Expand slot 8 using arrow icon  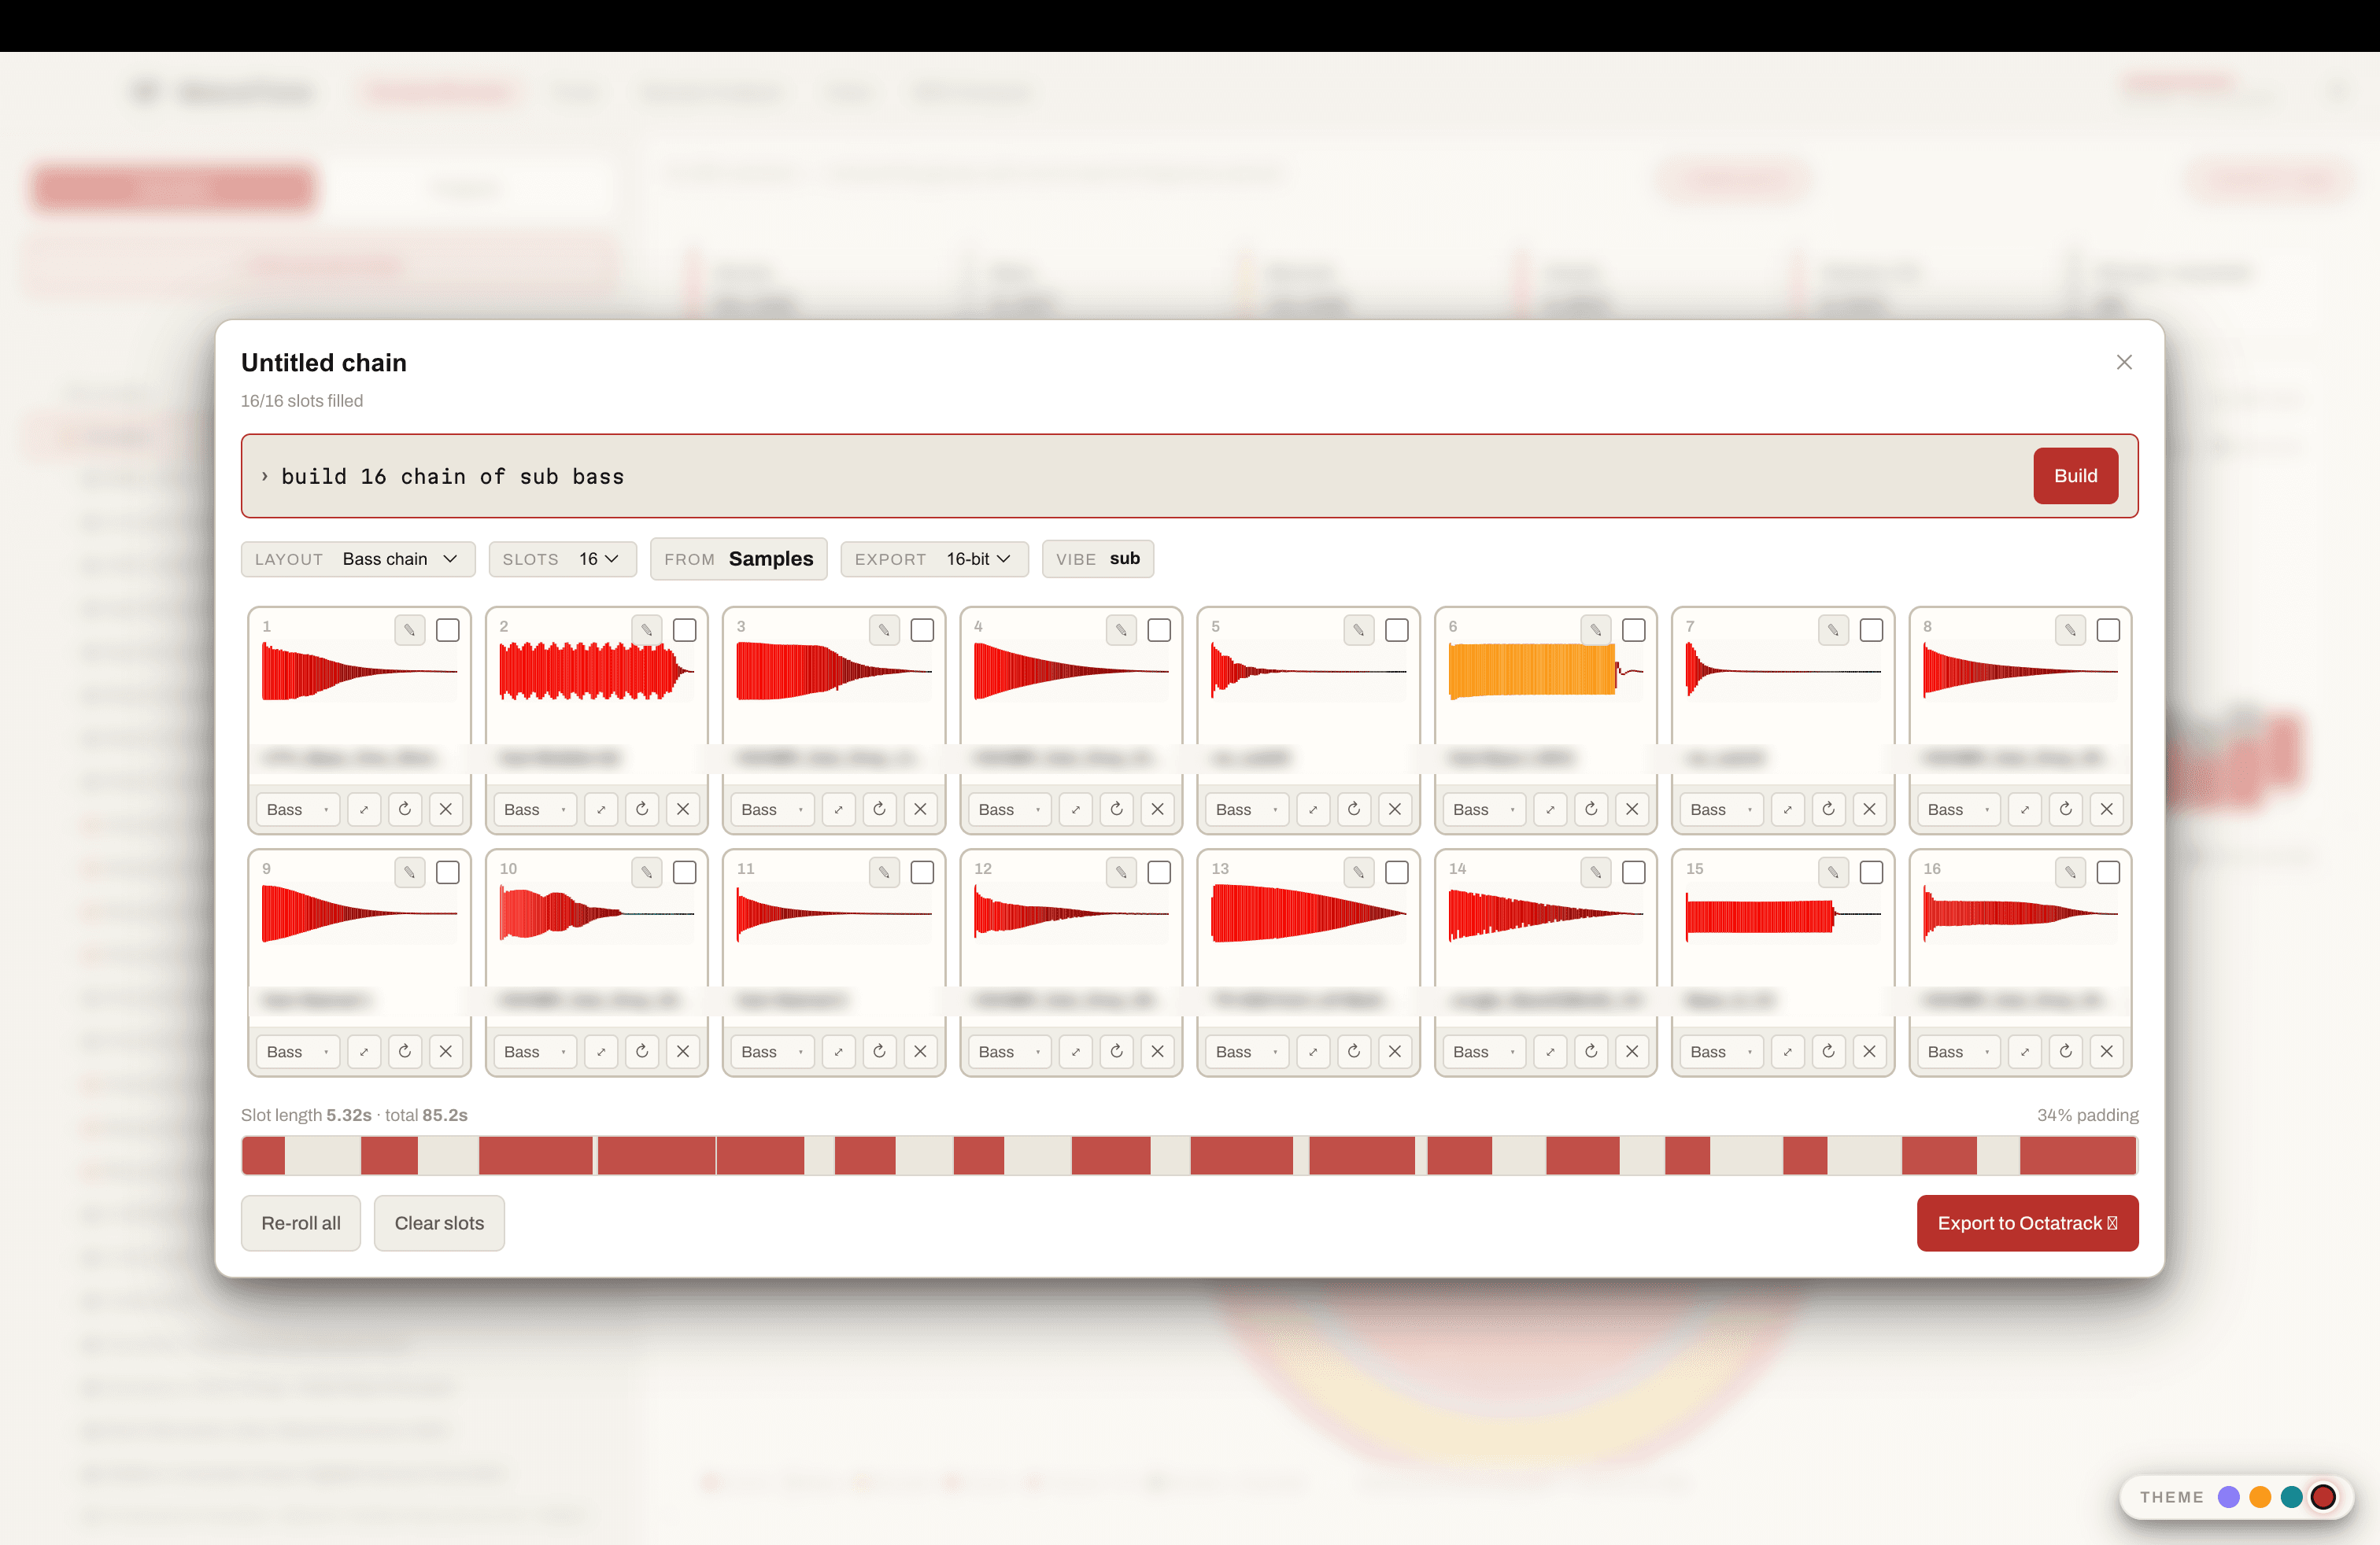[x=2024, y=809]
